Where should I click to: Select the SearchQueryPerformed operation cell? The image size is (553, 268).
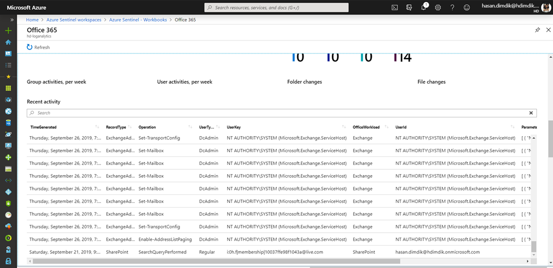coord(162,252)
